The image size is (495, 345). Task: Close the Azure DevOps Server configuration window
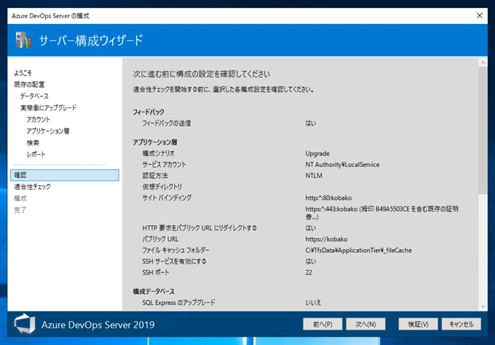pos(480,15)
